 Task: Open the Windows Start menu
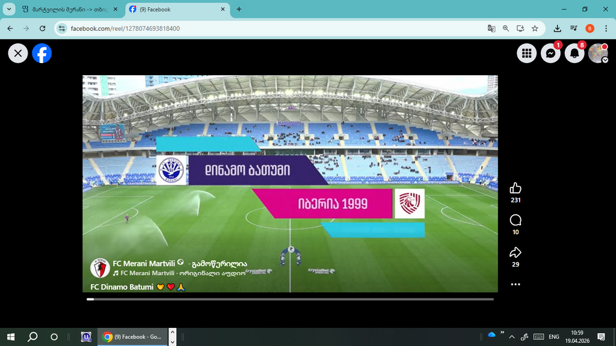[11, 336]
